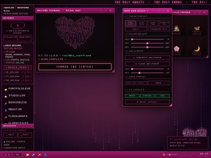This screenshot has width=211, height=158.
Task: Click the taskbar speaker volume icon
Action: (164, 155)
